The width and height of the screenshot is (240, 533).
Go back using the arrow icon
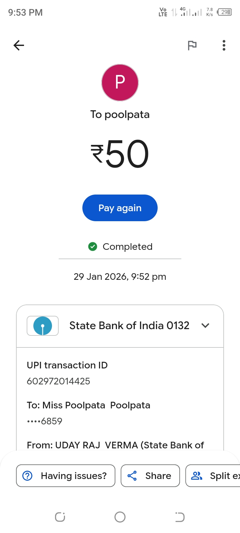click(x=19, y=45)
